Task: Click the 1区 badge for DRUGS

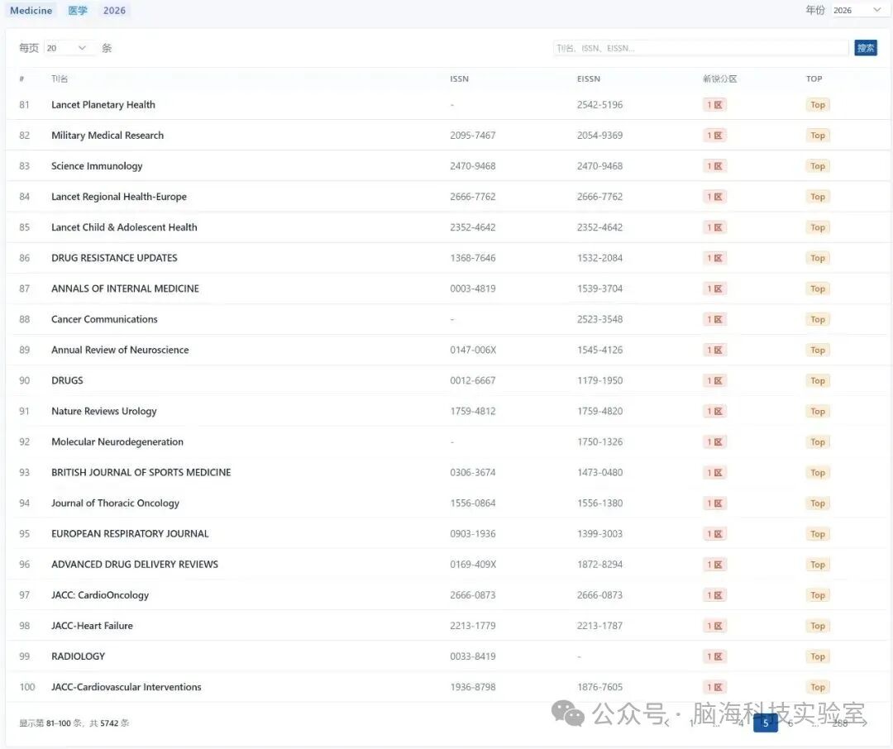Action: [x=714, y=380]
